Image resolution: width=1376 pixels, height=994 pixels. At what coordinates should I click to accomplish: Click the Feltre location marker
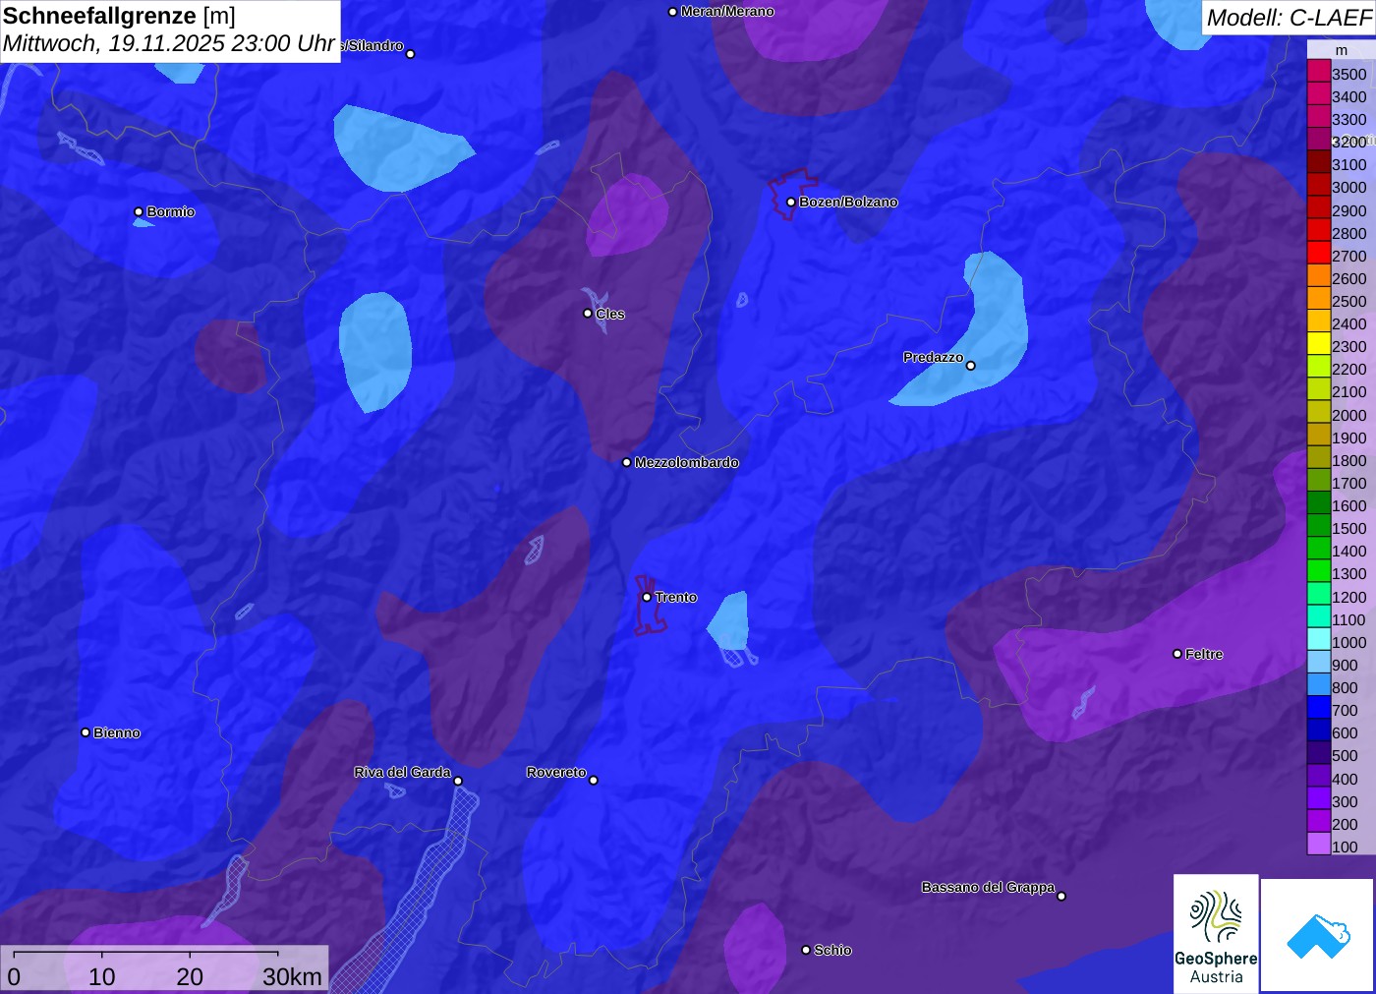click(x=1177, y=654)
